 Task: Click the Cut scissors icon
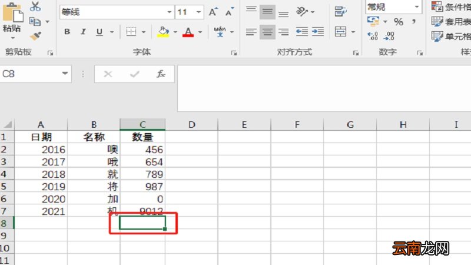35,6
